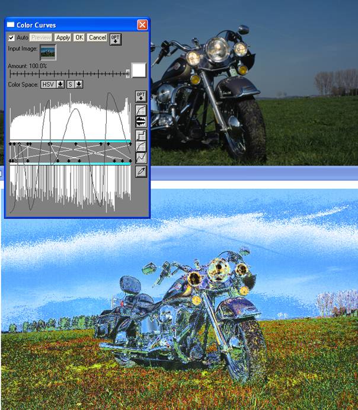The image size is (358, 410).
Task: Select the zigzag linear curve icon
Action: click(x=141, y=158)
